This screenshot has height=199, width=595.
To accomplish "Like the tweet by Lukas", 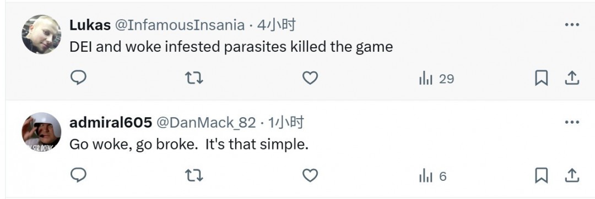I will [x=310, y=78].
